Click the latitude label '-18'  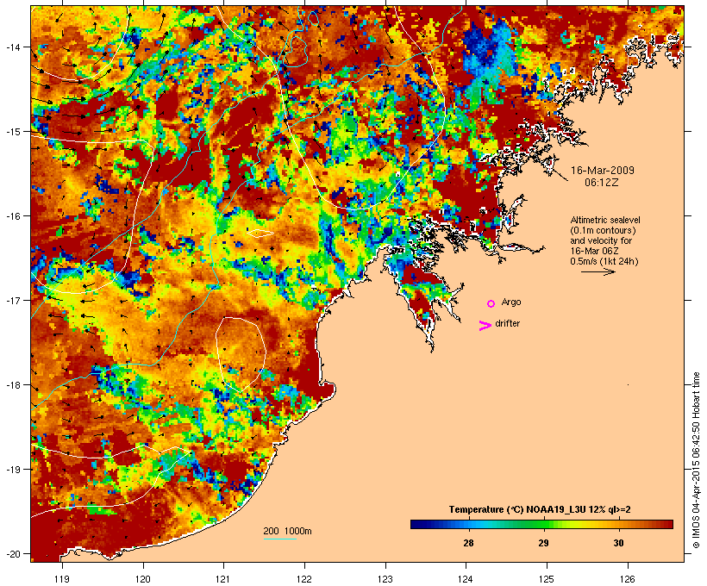pyautogui.click(x=13, y=385)
